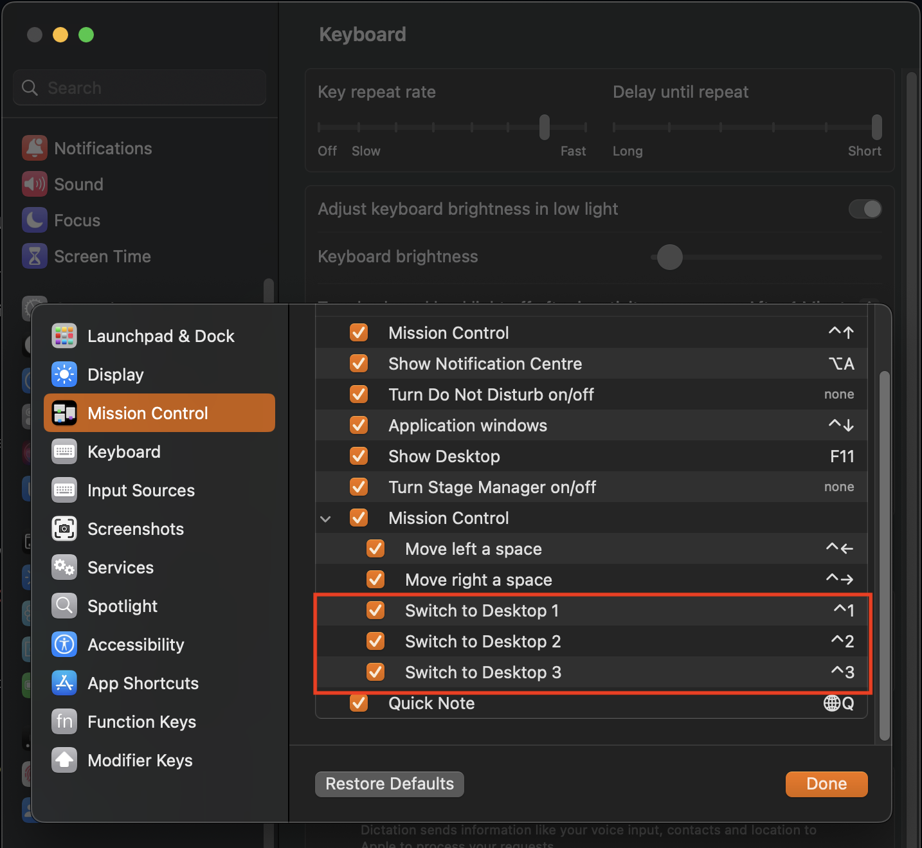Image resolution: width=922 pixels, height=848 pixels.
Task: Open Screen Time settings
Action: pyautogui.click(x=102, y=256)
